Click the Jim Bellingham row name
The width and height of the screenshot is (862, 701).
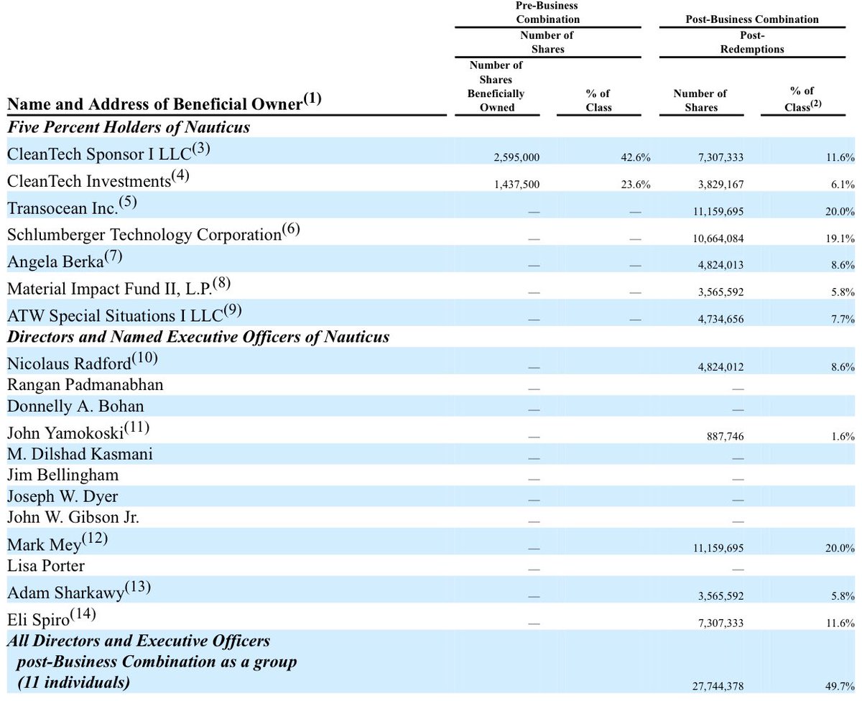click(63, 475)
